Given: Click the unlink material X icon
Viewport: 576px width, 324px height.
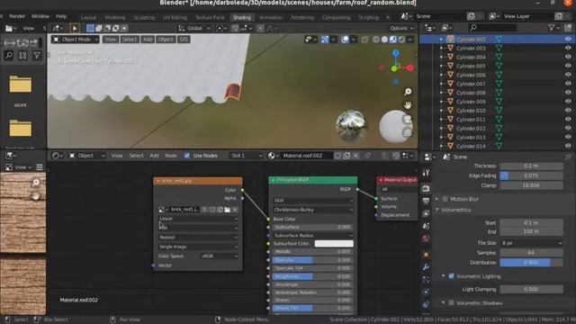Looking at the screenshot, I should (x=356, y=156).
